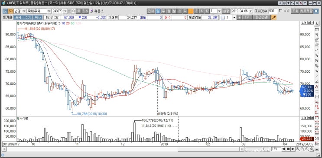
Task: Select the 6 interval button
Action: click(202, 11)
